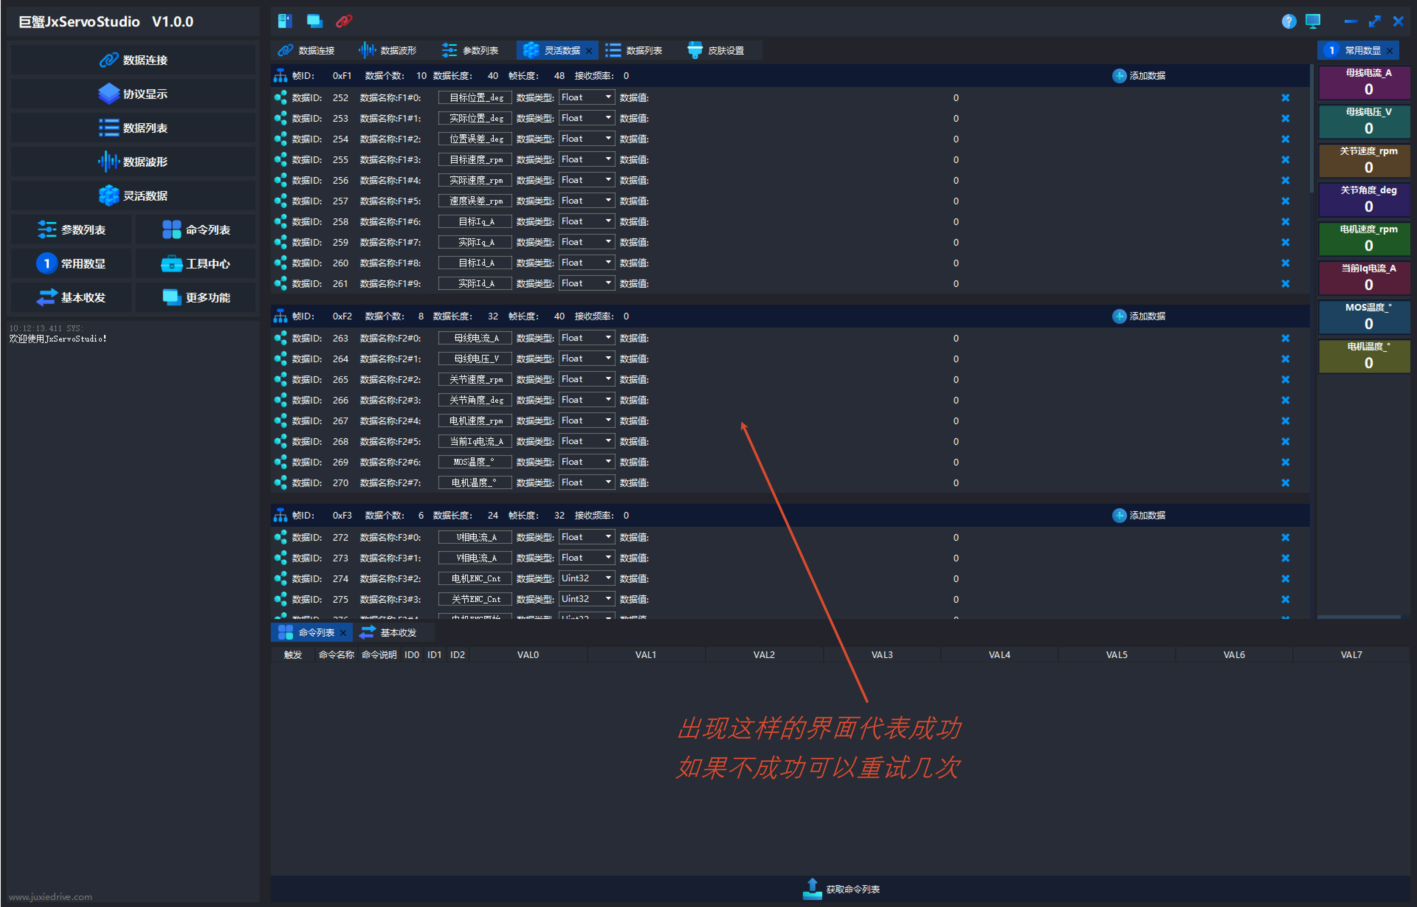The image size is (1417, 907).
Task: Open 参数列表 in the left sidebar
Action: click(71, 230)
